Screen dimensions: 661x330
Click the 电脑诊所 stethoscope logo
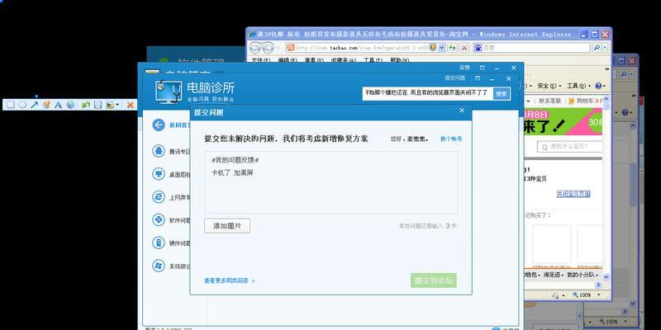point(169,92)
